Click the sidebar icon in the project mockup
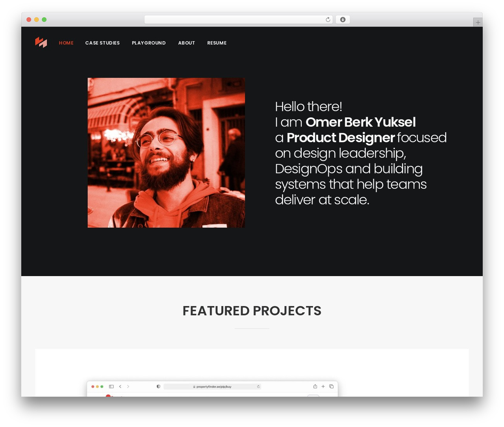Viewport: 504px width, 427px height. [111, 386]
